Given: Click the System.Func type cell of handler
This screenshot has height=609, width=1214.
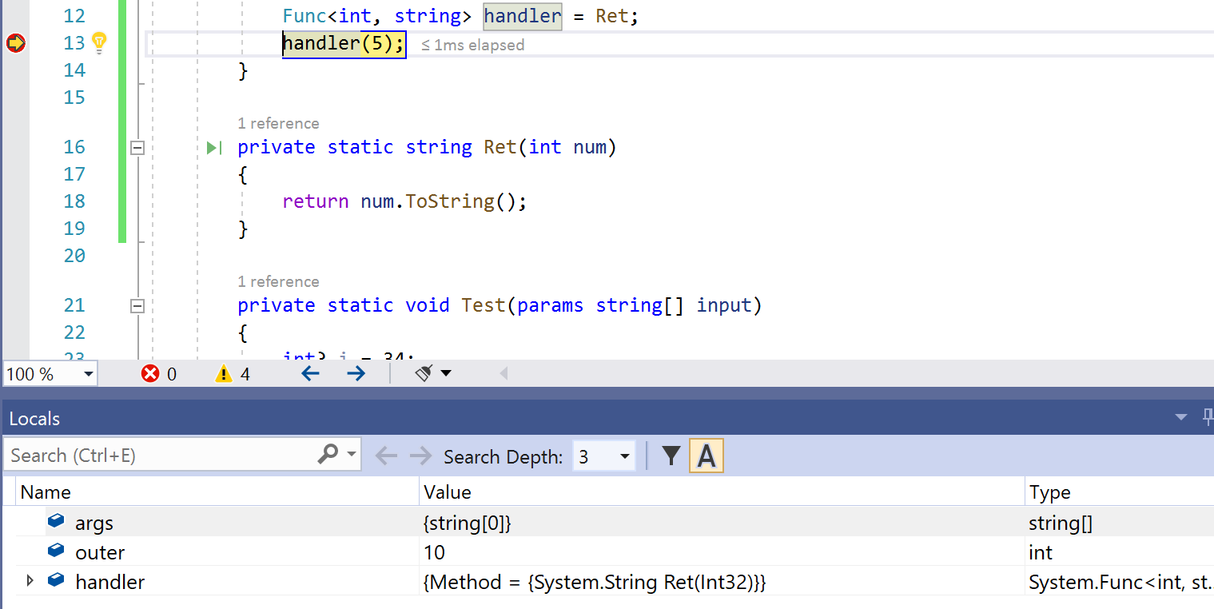Looking at the screenshot, I should 1120,582.
